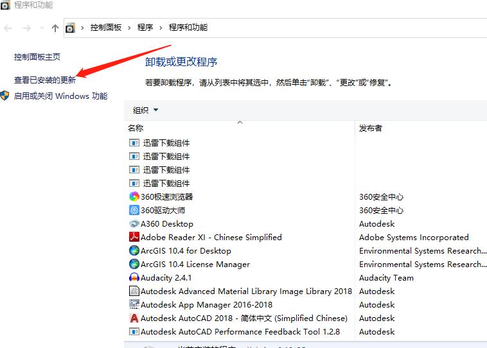Click the address bar Control Panel icon

[70, 28]
